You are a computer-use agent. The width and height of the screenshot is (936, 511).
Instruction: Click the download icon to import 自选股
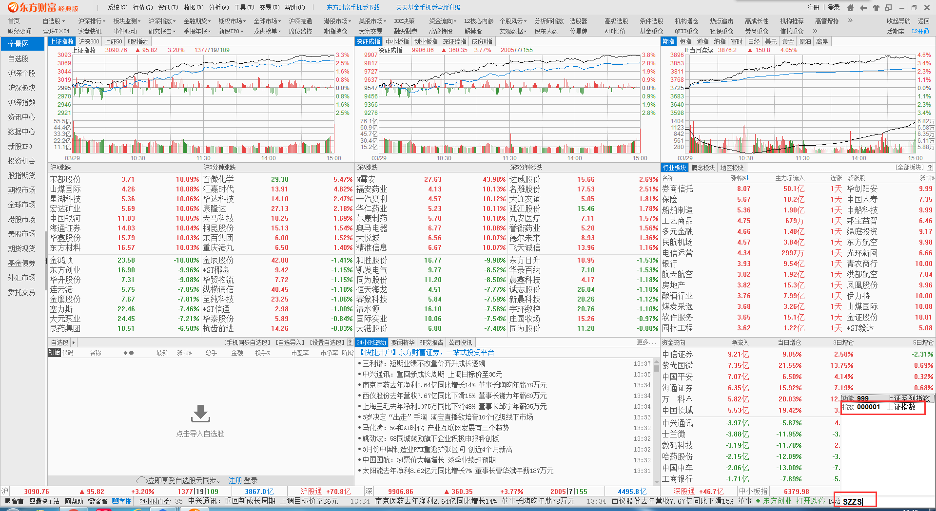[200, 414]
